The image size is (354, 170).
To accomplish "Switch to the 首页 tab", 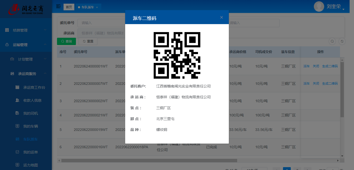I will pos(69,7).
